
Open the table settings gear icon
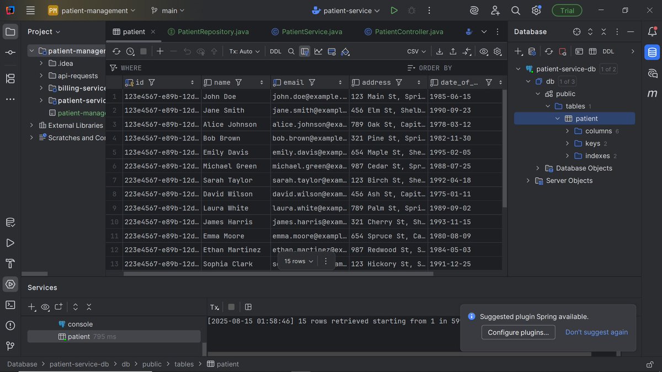[x=497, y=51]
